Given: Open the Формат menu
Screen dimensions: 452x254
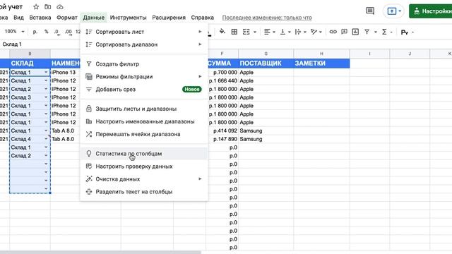Looking at the screenshot, I should coord(67,18).
